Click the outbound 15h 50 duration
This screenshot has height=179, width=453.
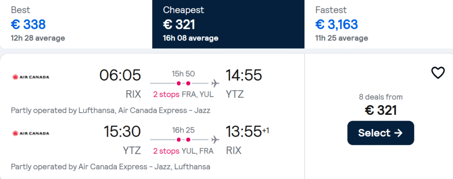(x=183, y=73)
